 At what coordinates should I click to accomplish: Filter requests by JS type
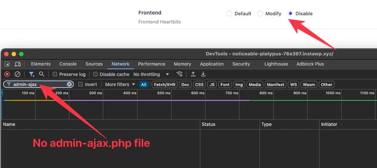(212, 84)
